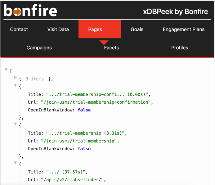Collapse the root JSON array
This screenshot has width=215, height=185.
[x=6, y=70]
